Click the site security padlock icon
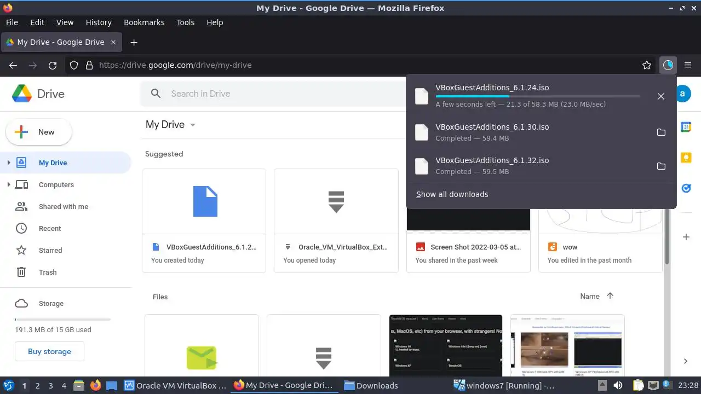Image resolution: width=701 pixels, height=394 pixels. click(89, 65)
